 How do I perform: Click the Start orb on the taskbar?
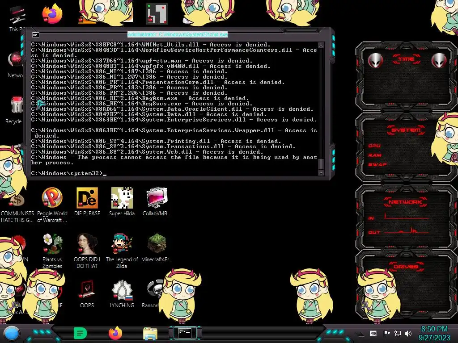click(x=12, y=334)
